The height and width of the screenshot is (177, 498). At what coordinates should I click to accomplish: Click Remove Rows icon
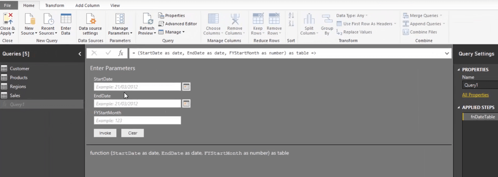[x=274, y=19]
